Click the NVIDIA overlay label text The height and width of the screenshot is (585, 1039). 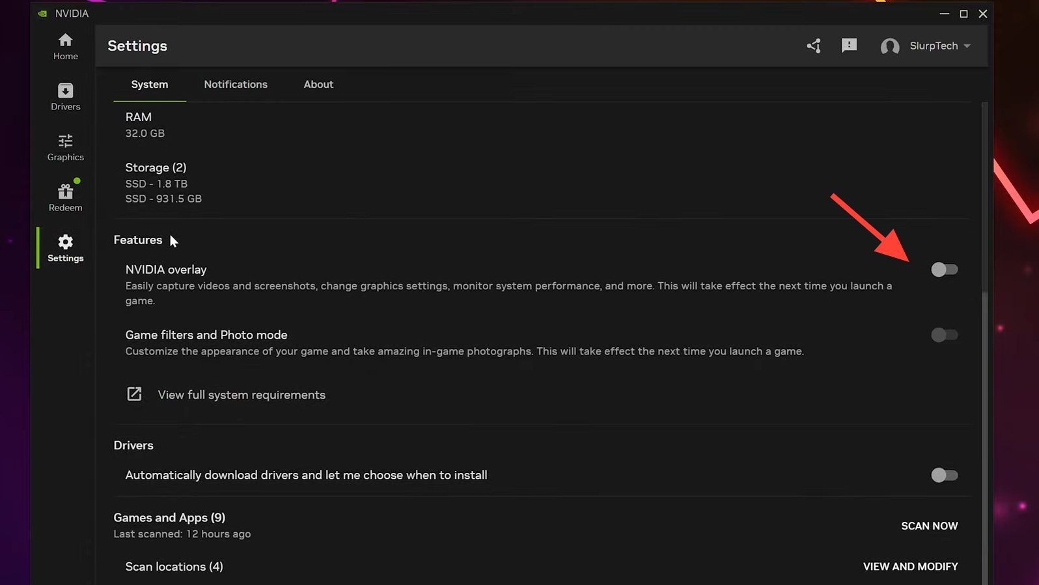point(166,269)
